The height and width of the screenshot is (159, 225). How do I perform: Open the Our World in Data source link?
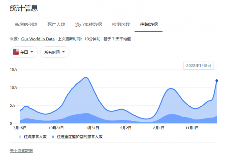click(x=38, y=39)
